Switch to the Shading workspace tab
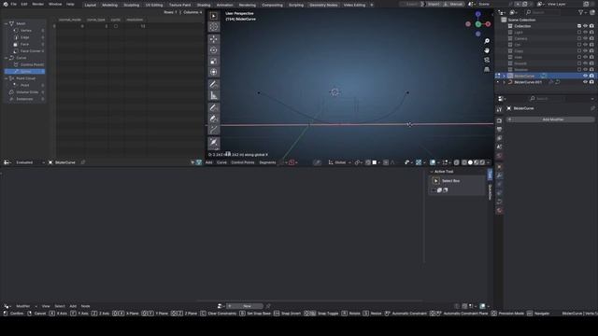Screen dimensions: 598x336 pos(204,5)
